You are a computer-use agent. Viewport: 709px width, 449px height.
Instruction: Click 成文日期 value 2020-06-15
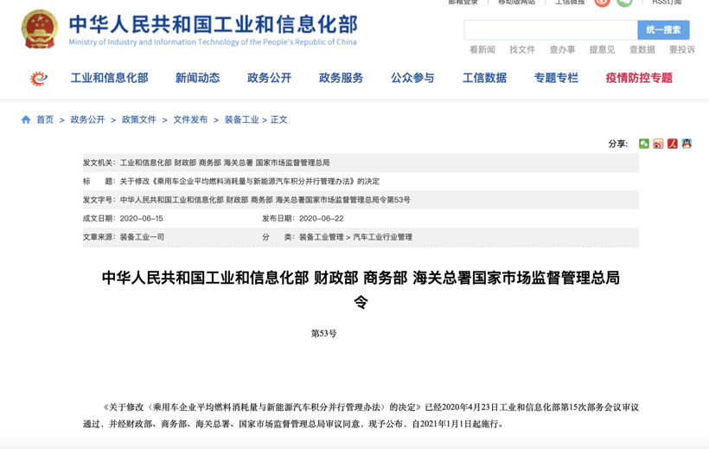point(141,218)
